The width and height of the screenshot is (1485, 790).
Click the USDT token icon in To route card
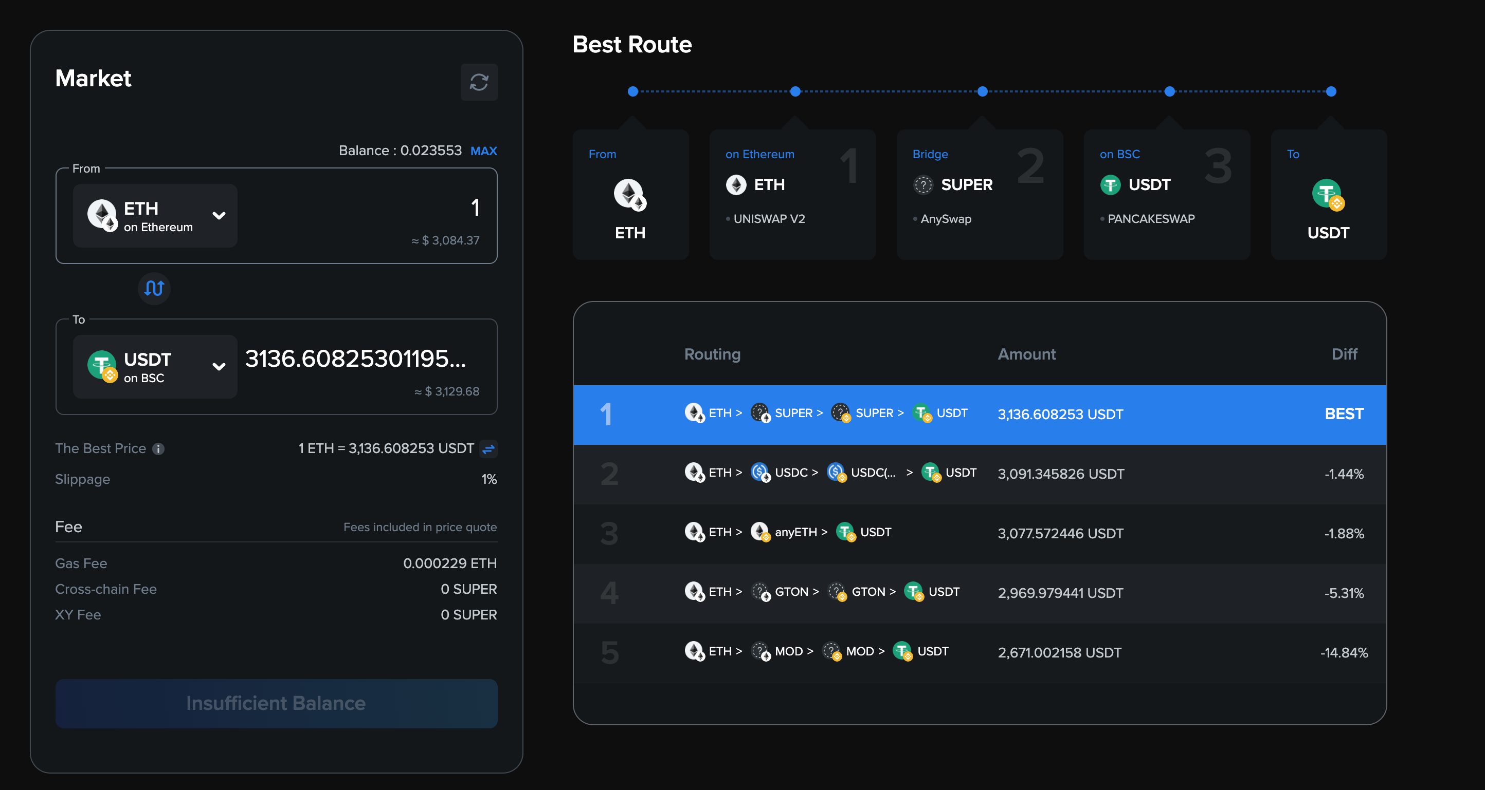click(x=1327, y=194)
